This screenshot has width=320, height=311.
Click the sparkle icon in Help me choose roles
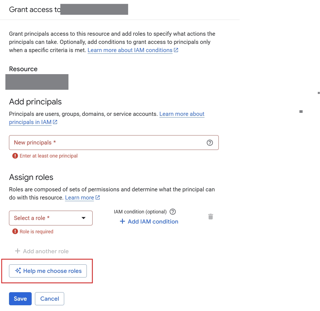point(18,271)
